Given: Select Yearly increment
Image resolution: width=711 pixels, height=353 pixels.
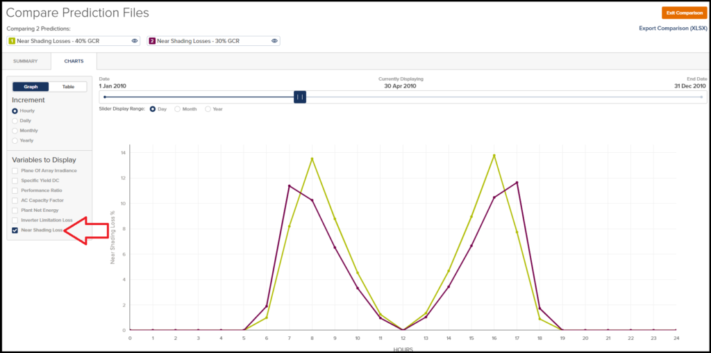Looking at the screenshot, I should (15, 140).
